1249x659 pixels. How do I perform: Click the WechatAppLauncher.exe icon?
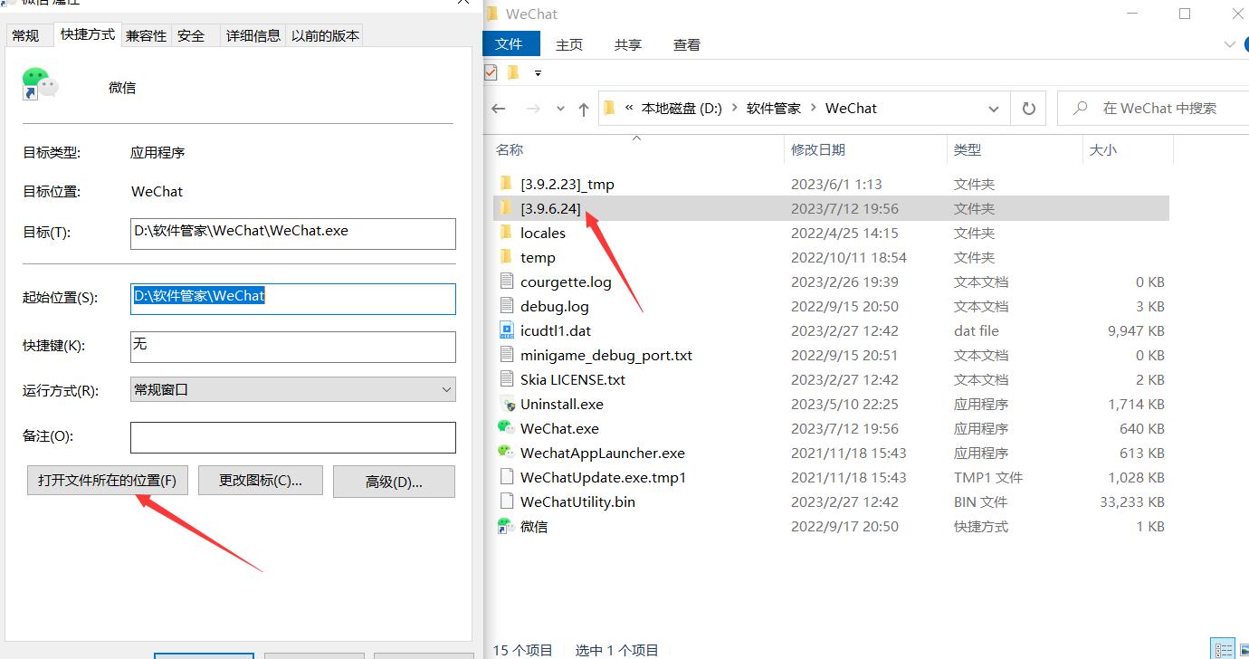506,453
